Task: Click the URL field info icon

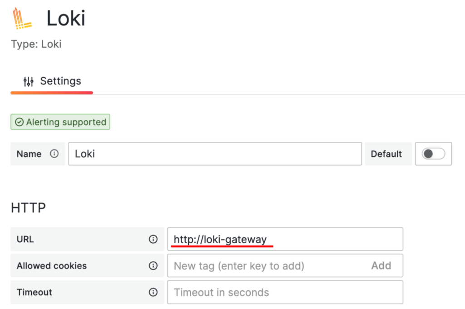Action: point(153,239)
